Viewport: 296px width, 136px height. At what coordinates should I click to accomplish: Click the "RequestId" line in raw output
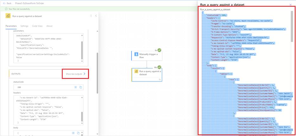[239, 38]
